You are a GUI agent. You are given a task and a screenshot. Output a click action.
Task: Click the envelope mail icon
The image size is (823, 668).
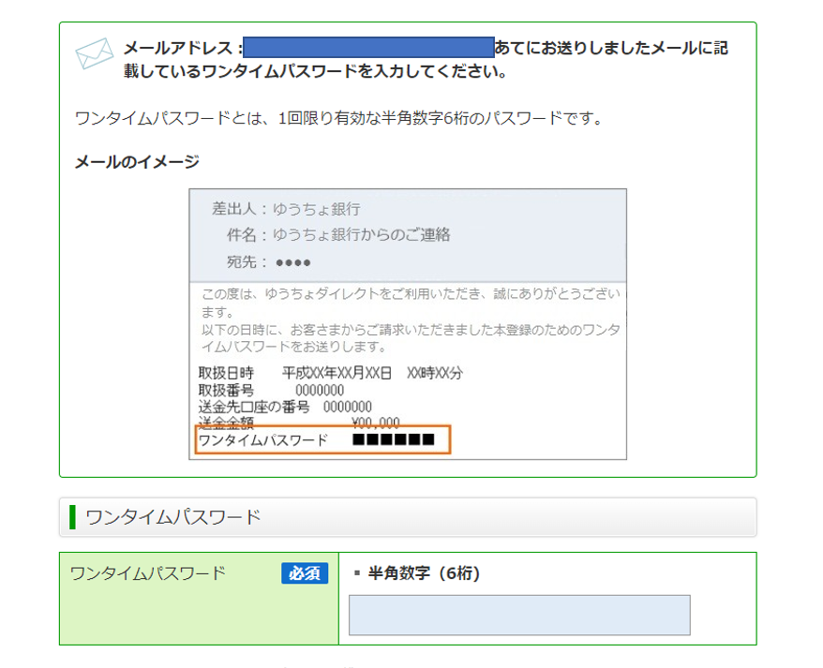[94, 55]
